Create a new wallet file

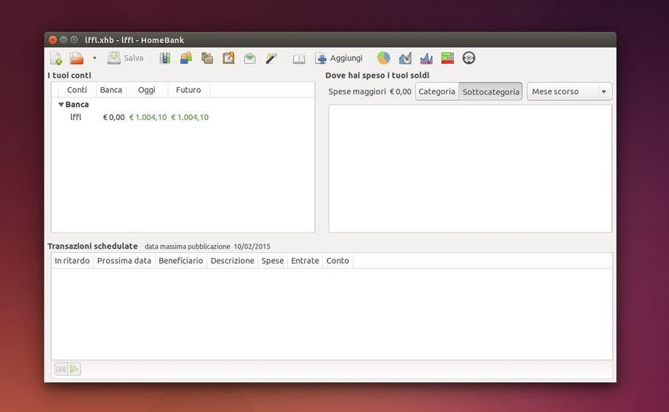[56, 58]
